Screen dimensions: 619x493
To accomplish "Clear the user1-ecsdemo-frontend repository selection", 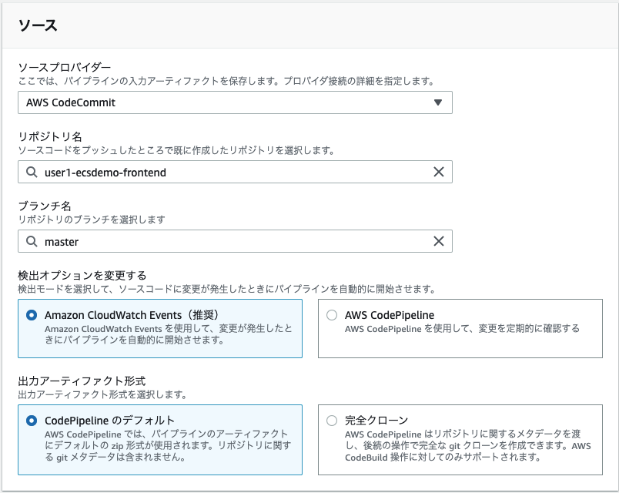I will pos(439,172).
